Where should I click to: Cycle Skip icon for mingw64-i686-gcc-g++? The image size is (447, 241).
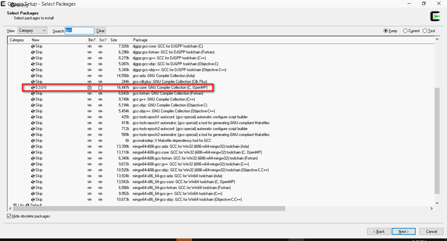(x=33, y=164)
